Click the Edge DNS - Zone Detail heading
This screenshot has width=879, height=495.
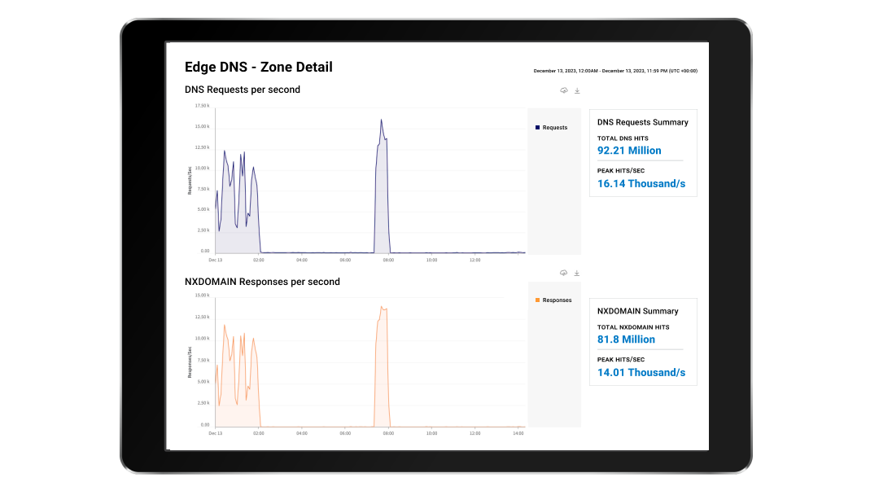click(x=259, y=67)
